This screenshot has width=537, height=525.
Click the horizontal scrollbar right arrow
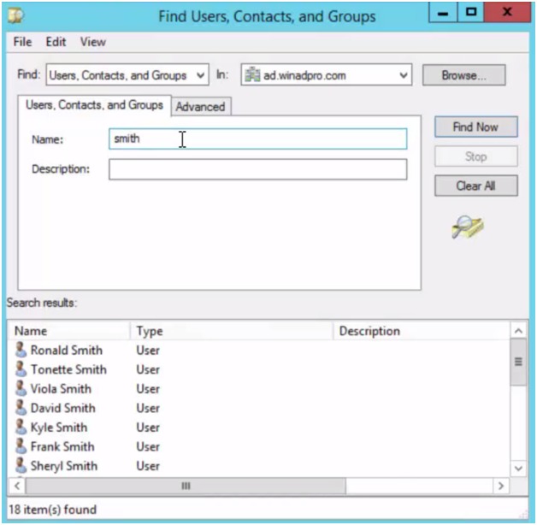[501, 486]
